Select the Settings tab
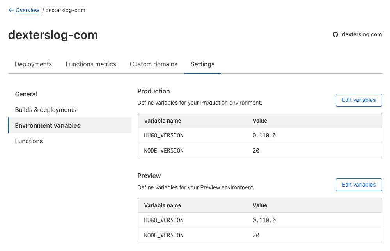This screenshot has height=251, width=390. tap(202, 64)
